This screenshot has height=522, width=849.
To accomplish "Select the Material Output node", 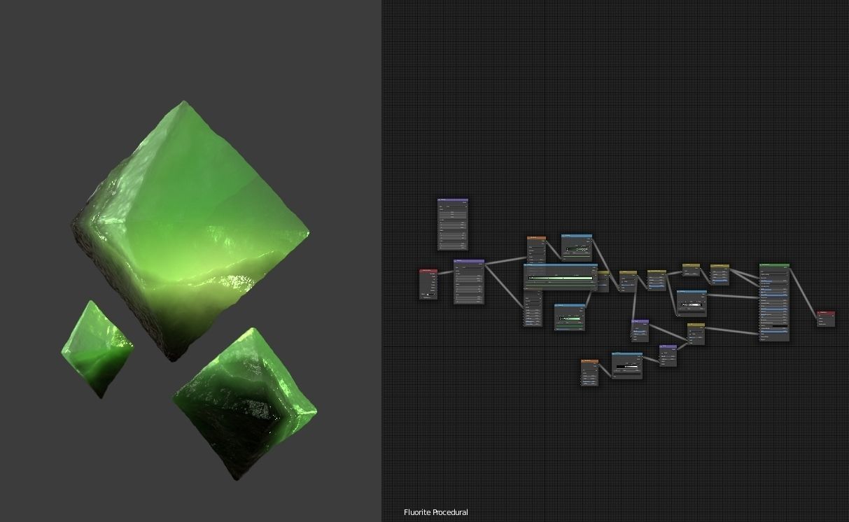I will tap(826, 313).
